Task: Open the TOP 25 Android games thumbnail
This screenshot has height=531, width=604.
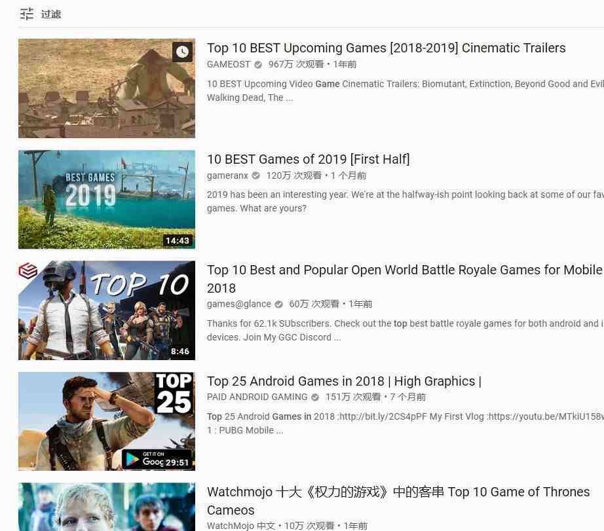Action: coord(107,421)
